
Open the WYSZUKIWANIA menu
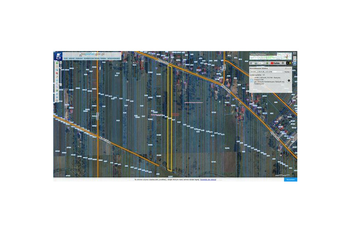tap(114, 58)
